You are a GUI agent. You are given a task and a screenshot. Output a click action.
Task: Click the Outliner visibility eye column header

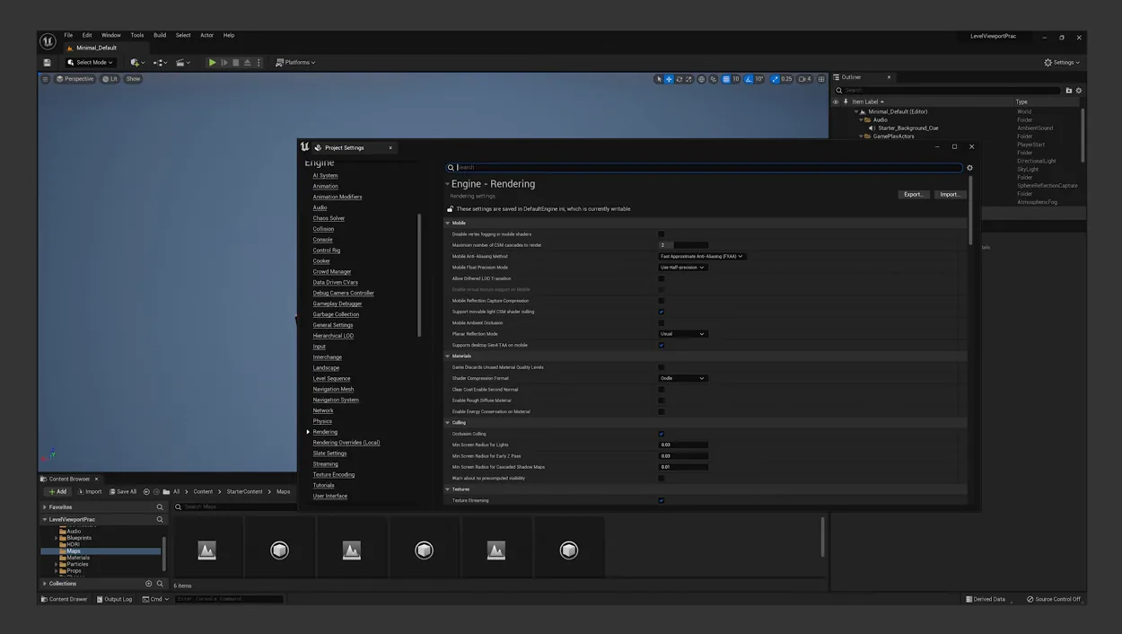[836, 101]
